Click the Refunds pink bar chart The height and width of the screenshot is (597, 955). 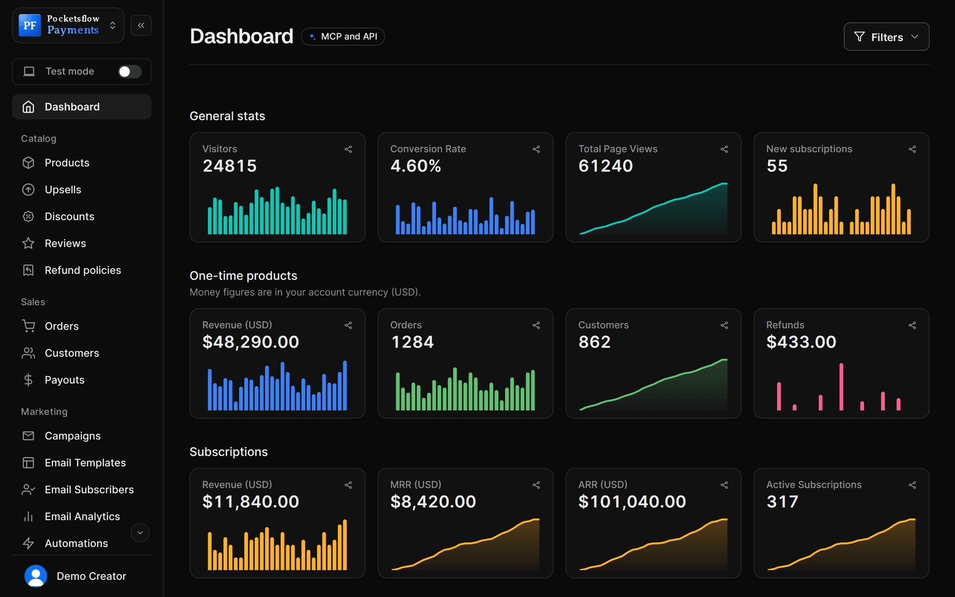838,387
